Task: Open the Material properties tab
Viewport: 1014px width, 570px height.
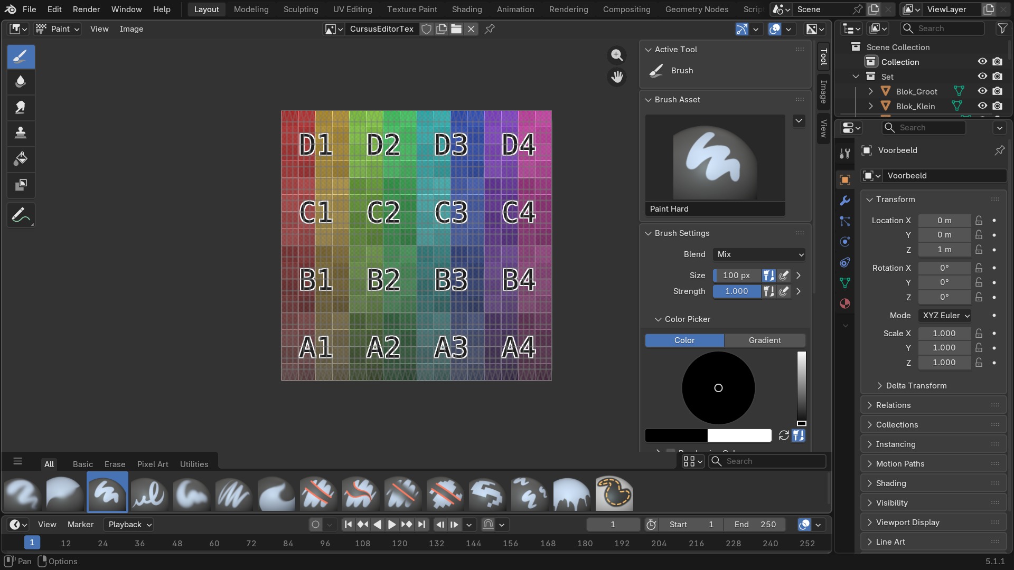Action: tap(845, 303)
